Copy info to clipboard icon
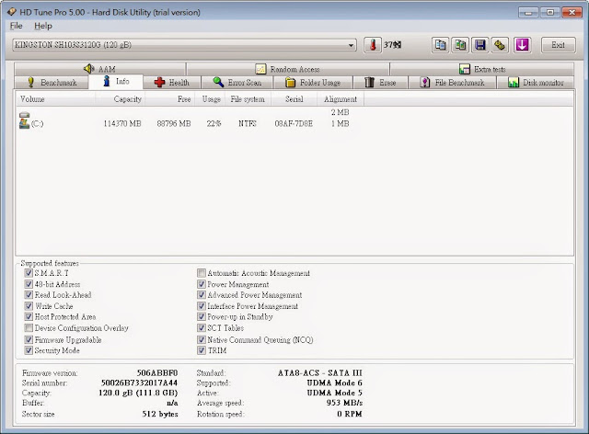 pos(440,45)
